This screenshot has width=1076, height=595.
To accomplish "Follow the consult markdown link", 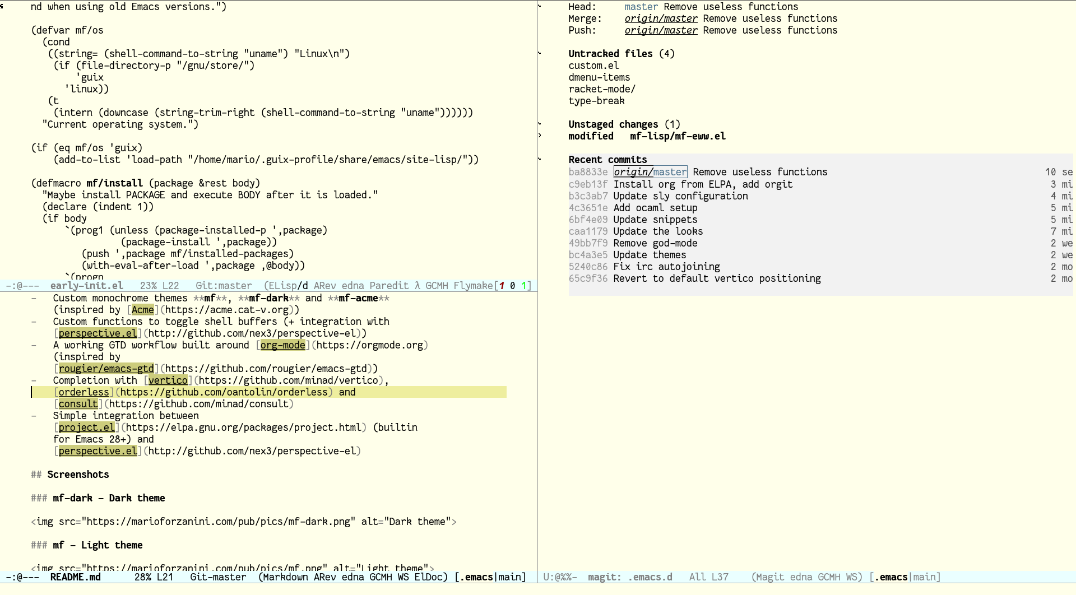I will [78, 404].
